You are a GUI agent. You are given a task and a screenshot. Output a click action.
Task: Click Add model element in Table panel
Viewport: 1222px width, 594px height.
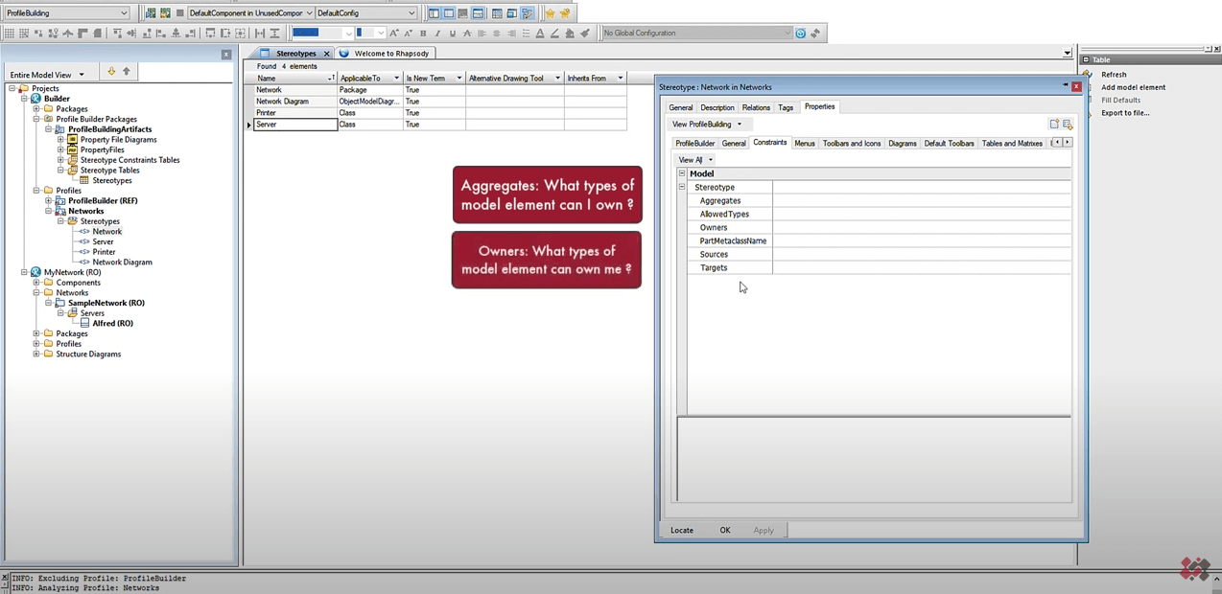[1133, 87]
